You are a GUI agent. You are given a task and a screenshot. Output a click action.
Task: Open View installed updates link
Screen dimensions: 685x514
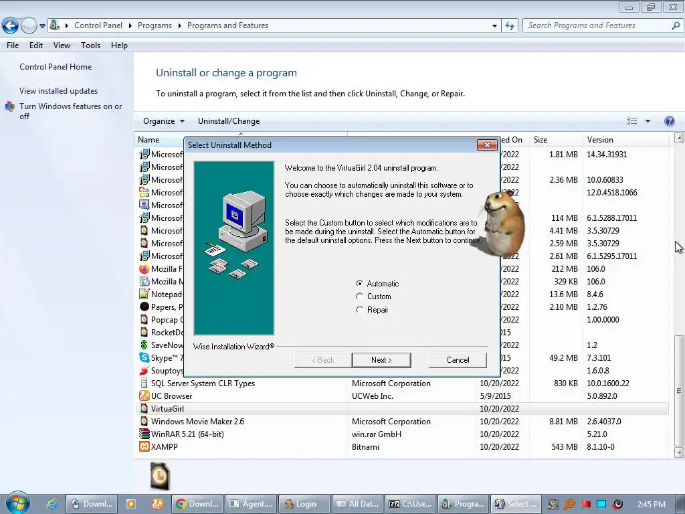[x=59, y=91]
